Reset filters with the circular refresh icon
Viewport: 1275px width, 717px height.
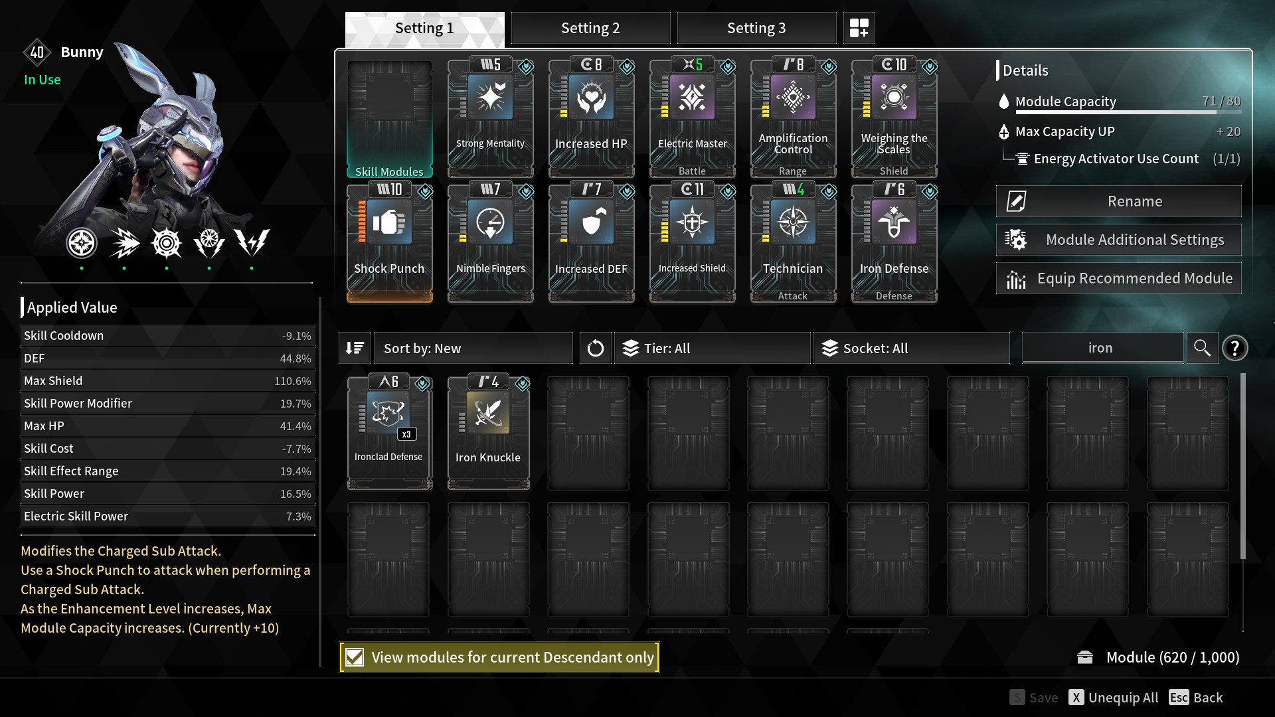[596, 348]
